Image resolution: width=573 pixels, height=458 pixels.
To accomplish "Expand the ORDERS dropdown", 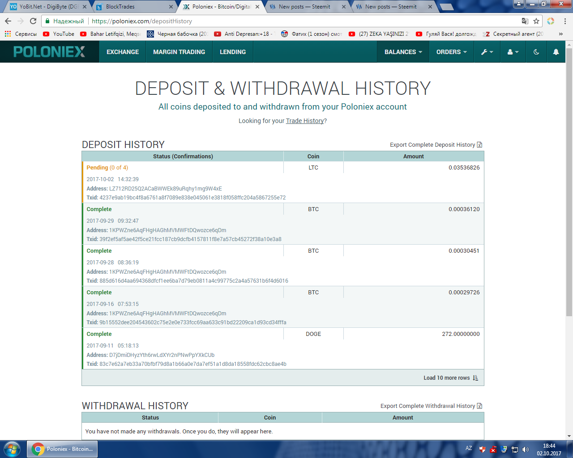I will (x=452, y=52).
